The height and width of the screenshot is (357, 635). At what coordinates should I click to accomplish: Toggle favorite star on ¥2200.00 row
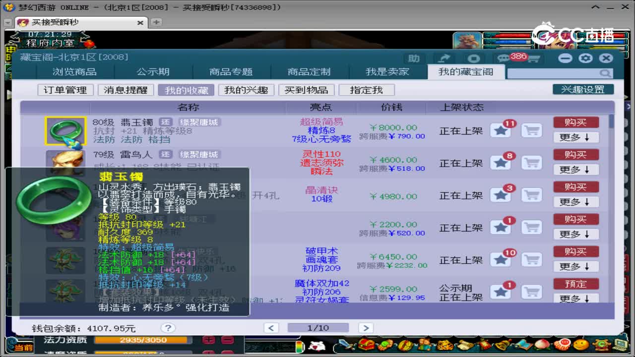click(x=501, y=228)
